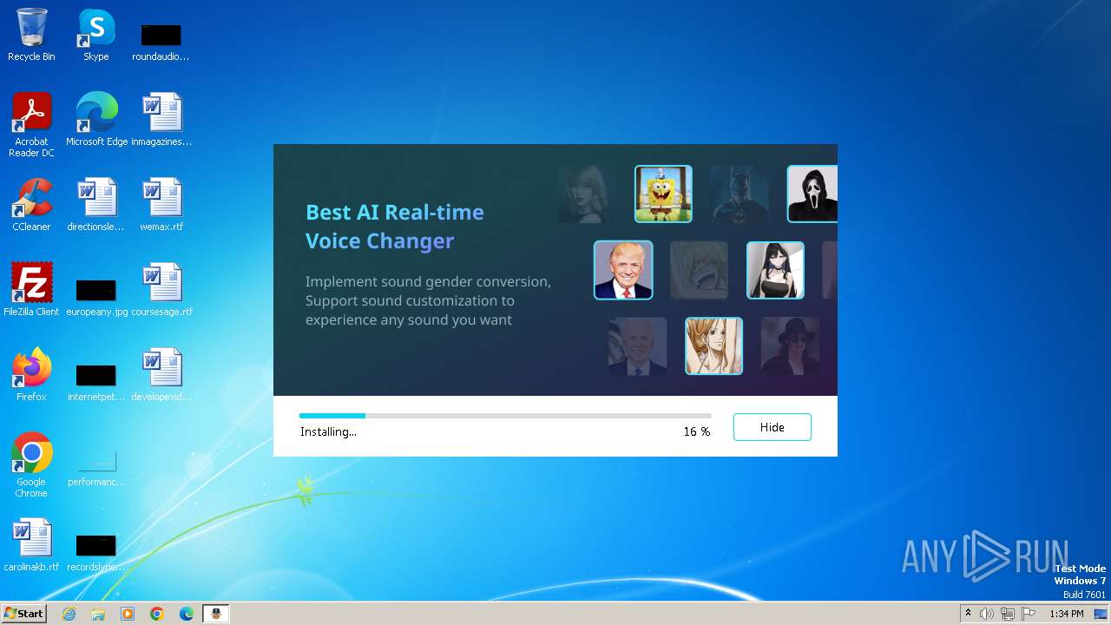1111x625 pixels.
Task: Select the SpongeBob voice thumbnail
Action: (x=663, y=194)
